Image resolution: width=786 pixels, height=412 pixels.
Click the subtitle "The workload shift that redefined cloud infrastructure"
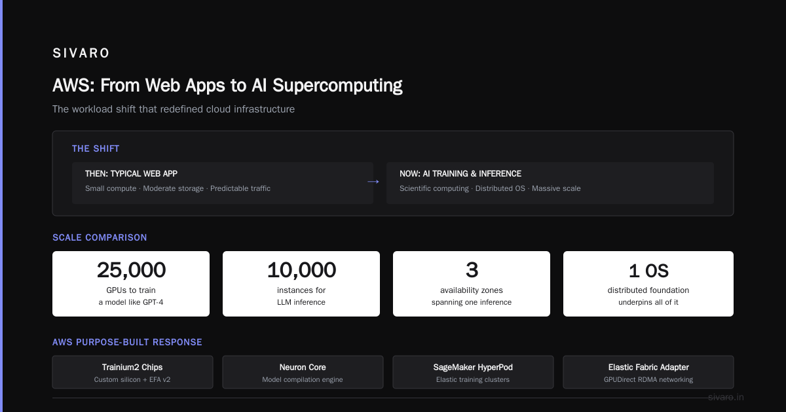[174, 109]
